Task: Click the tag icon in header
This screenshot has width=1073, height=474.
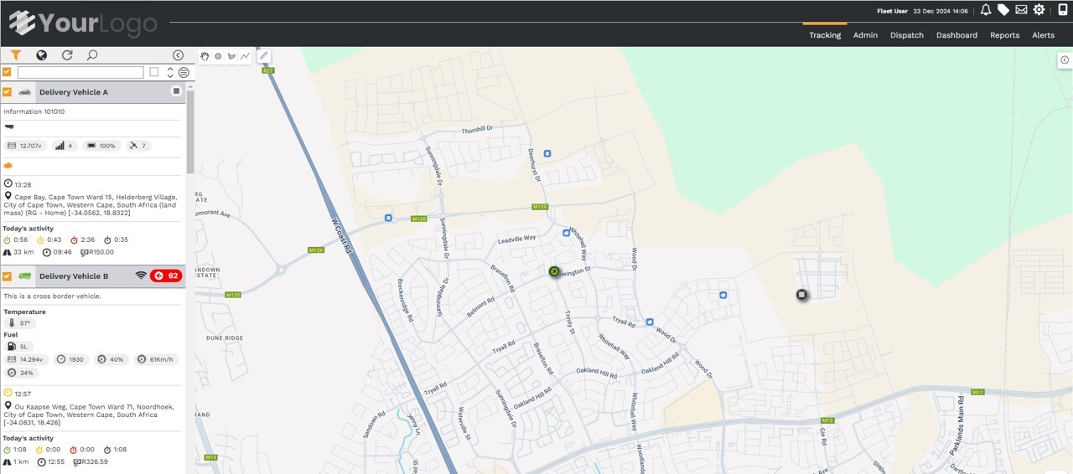Action: 1003,10
